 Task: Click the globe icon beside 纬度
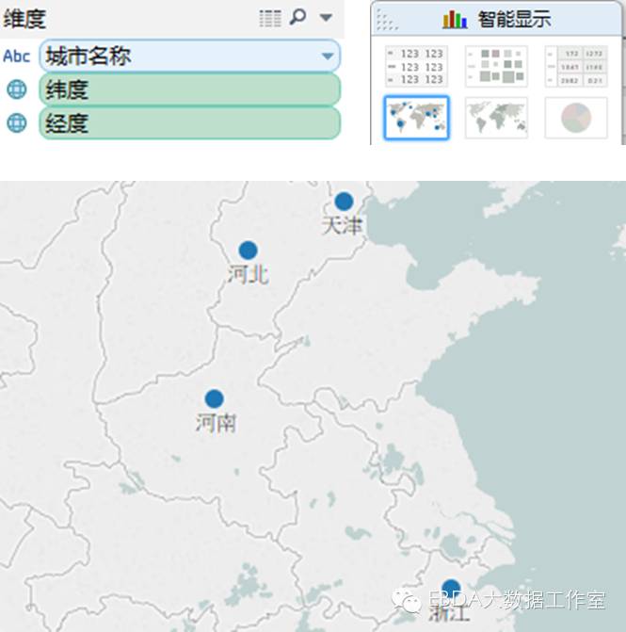coord(16,90)
